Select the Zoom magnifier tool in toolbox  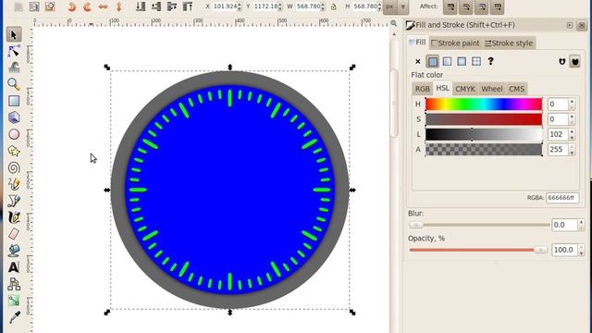click(x=14, y=84)
